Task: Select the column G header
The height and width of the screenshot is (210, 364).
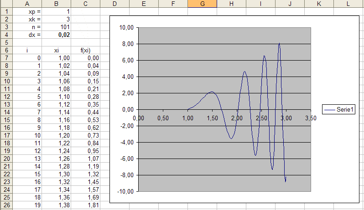Action: (202, 4)
